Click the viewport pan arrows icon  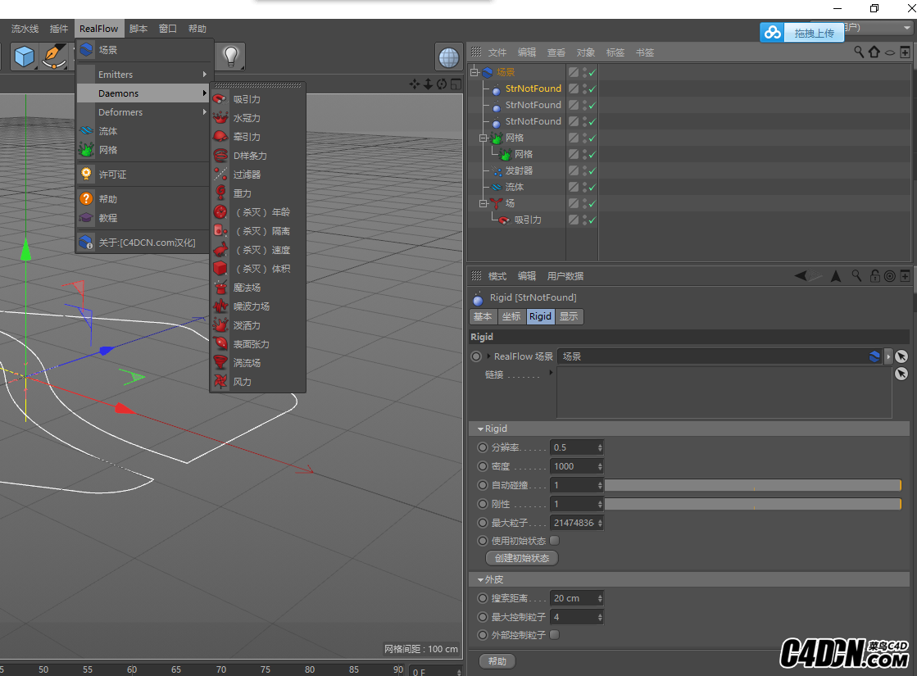[415, 84]
